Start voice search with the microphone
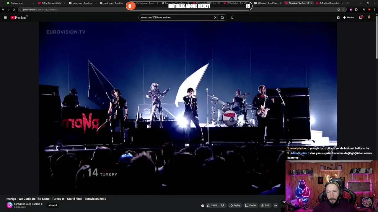This screenshot has width=378, height=212. coord(232,17)
